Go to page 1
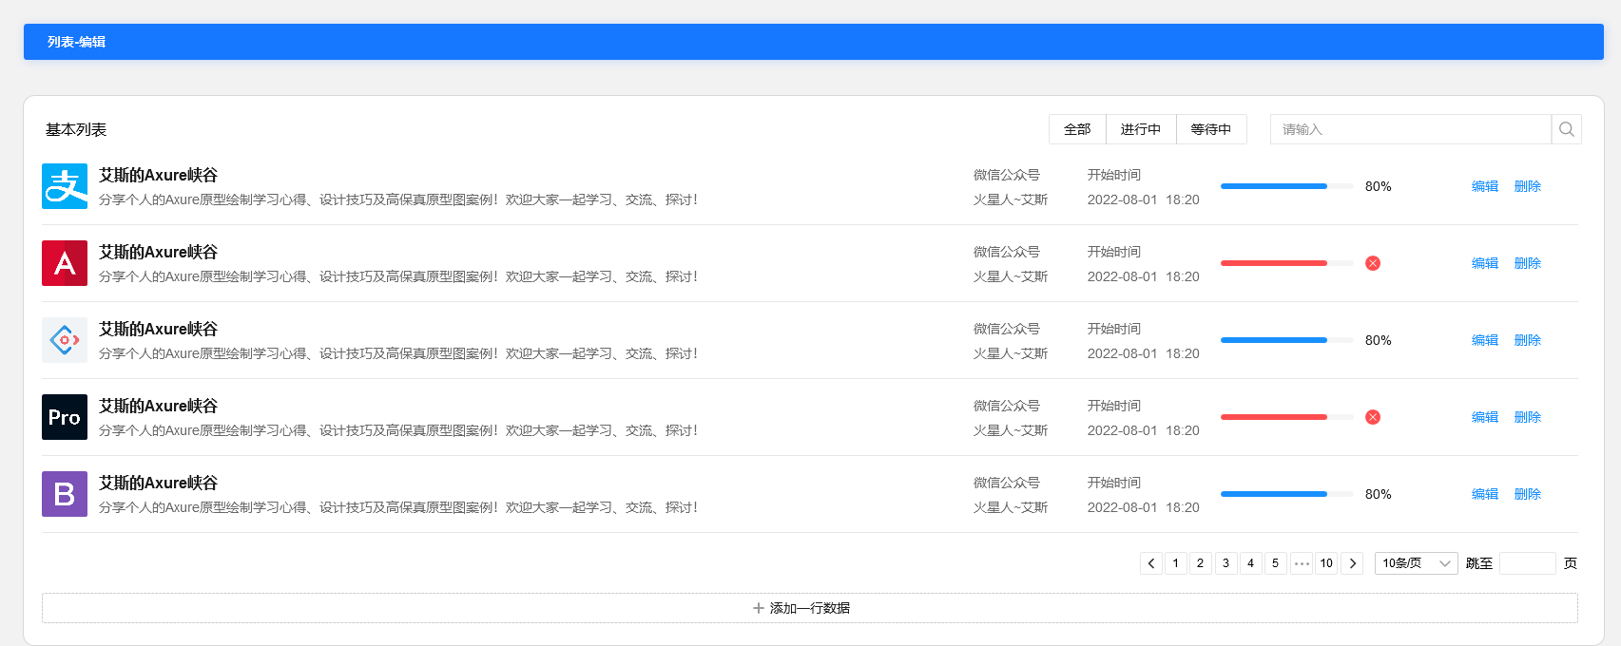The image size is (1621, 646). [1176, 563]
